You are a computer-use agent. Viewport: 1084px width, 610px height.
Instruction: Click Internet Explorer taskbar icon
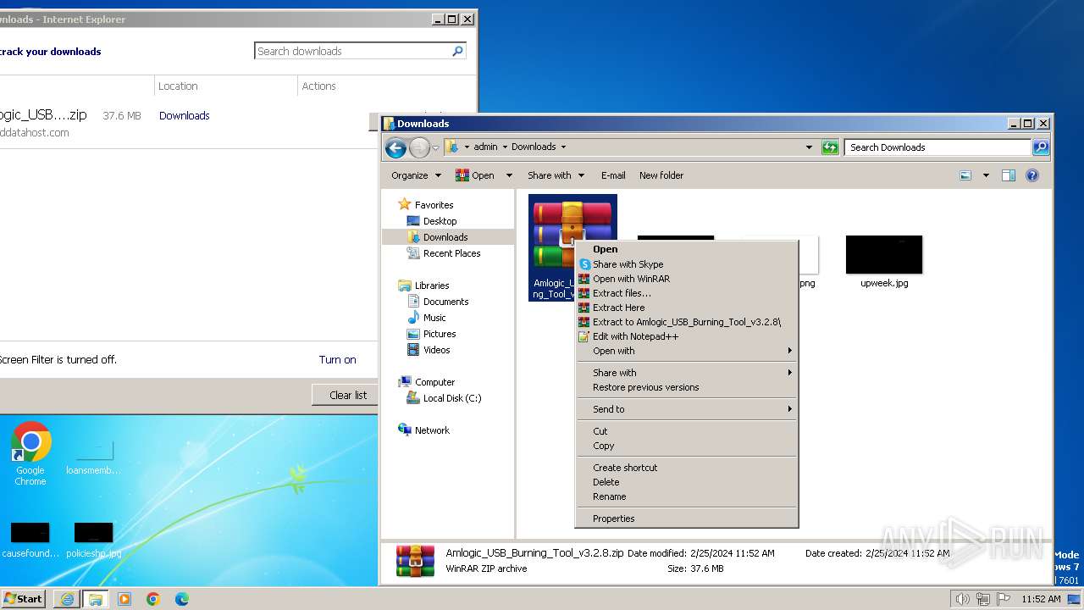click(x=67, y=599)
